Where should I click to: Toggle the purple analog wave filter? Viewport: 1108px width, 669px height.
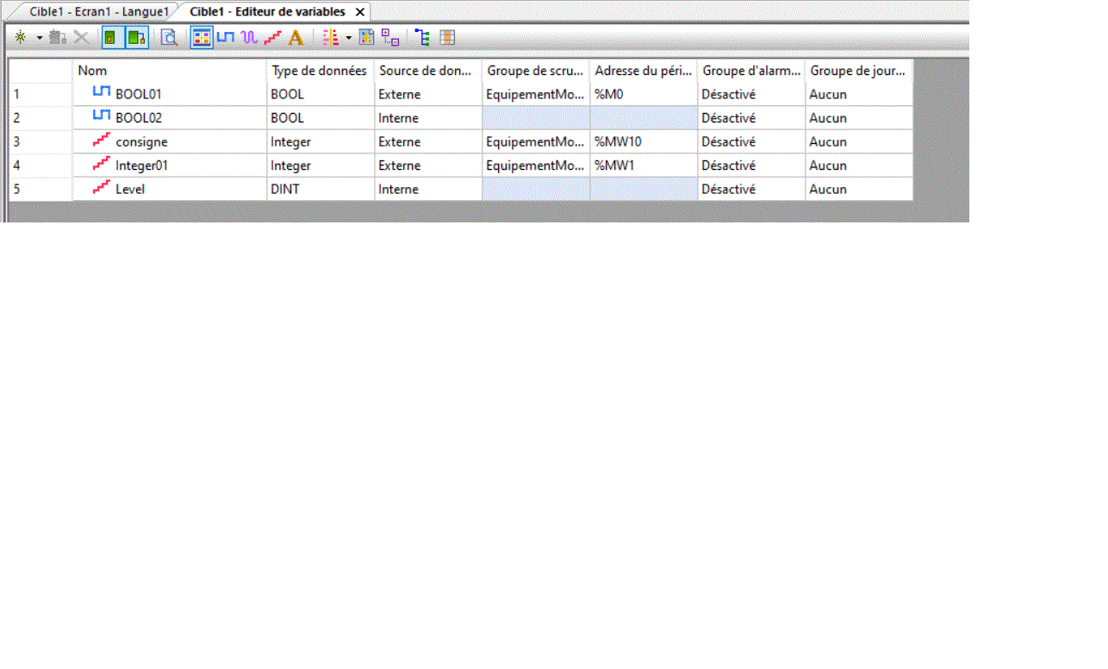click(249, 38)
